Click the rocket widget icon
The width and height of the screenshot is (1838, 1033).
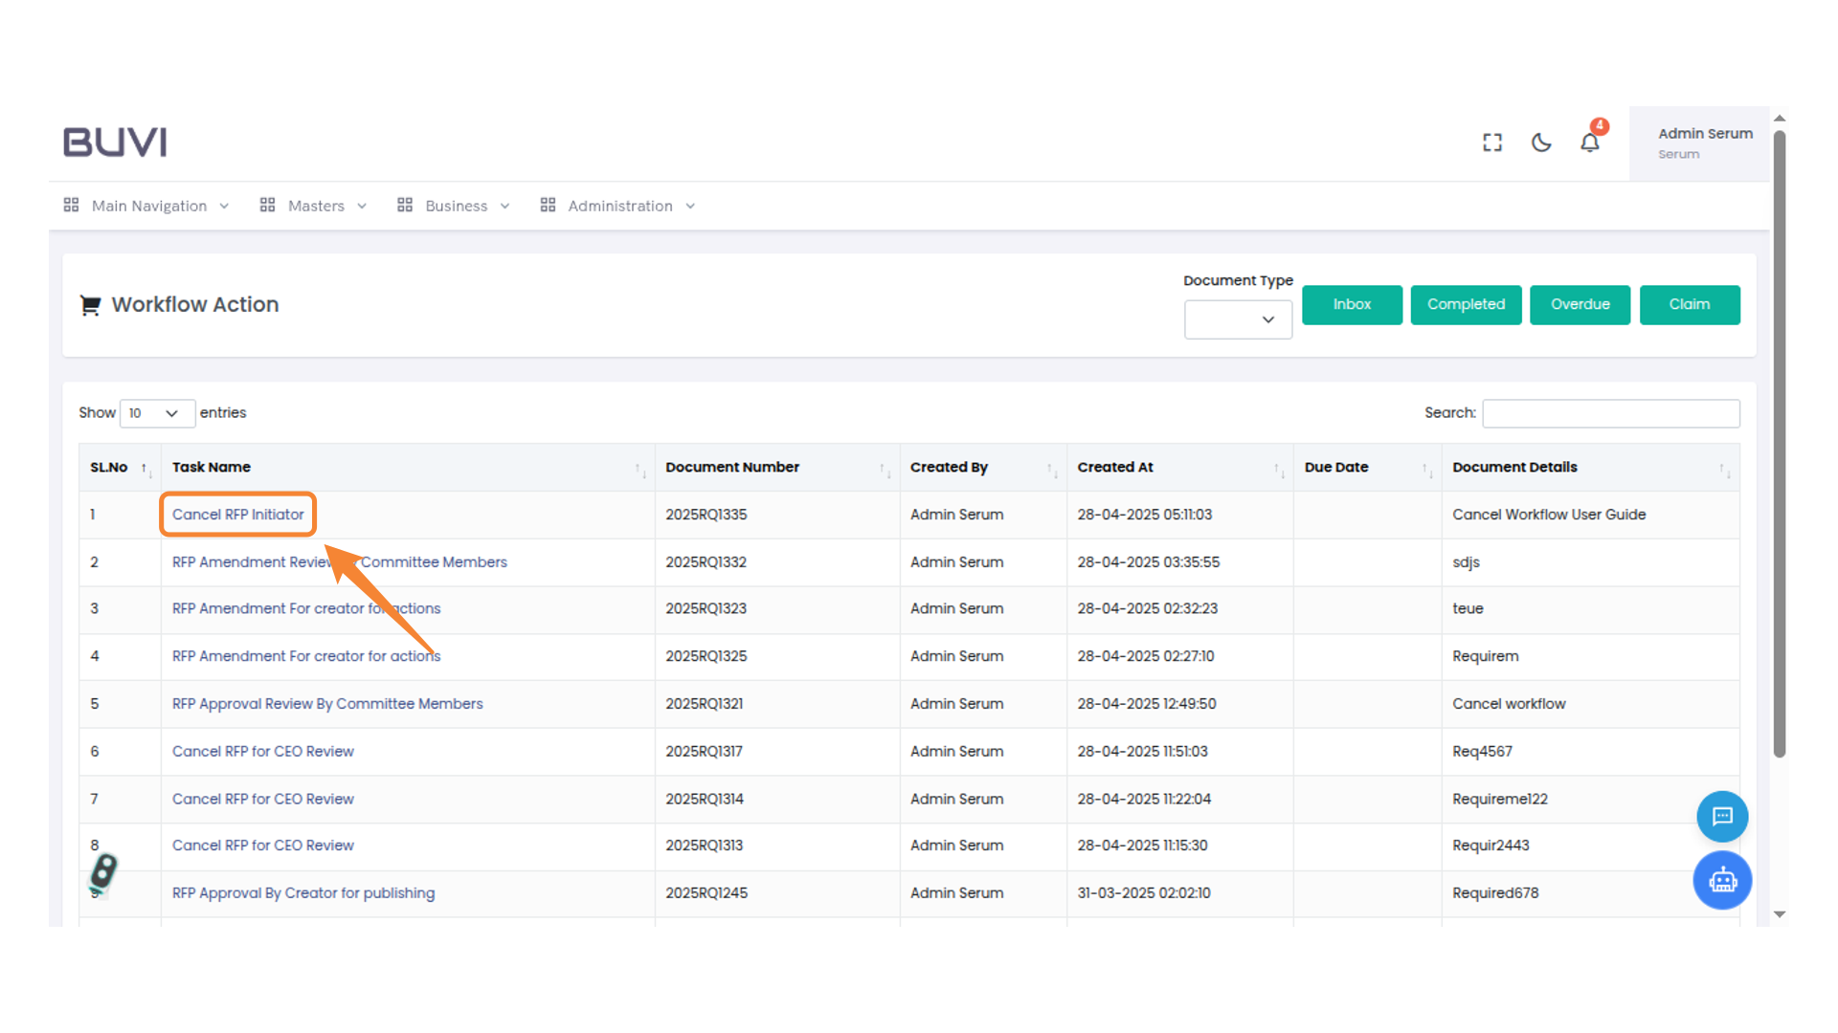point(102,872)
